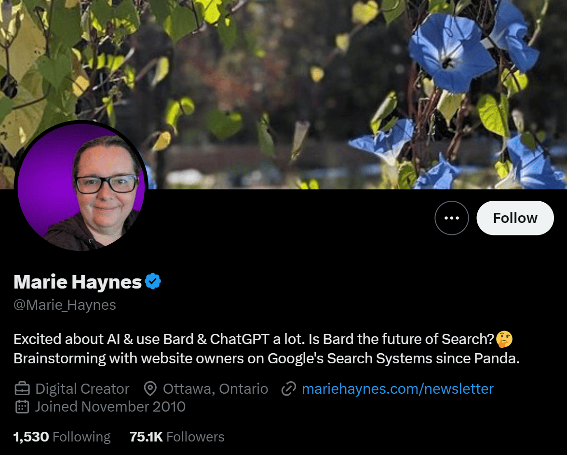Image resolution: width=567 pixels, height=455 pixels.
Task: Click the @Marie_Haynes handle
Action: tap(65, 305)
